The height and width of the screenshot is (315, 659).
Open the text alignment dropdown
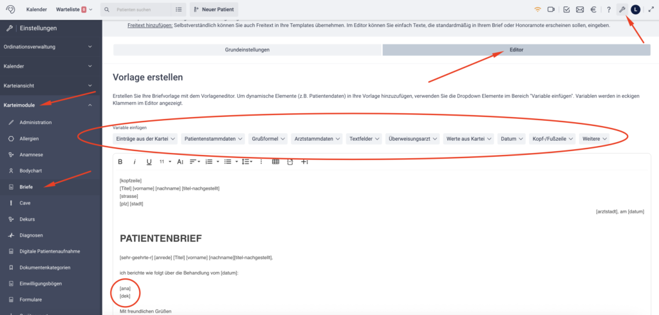point(194,162)
